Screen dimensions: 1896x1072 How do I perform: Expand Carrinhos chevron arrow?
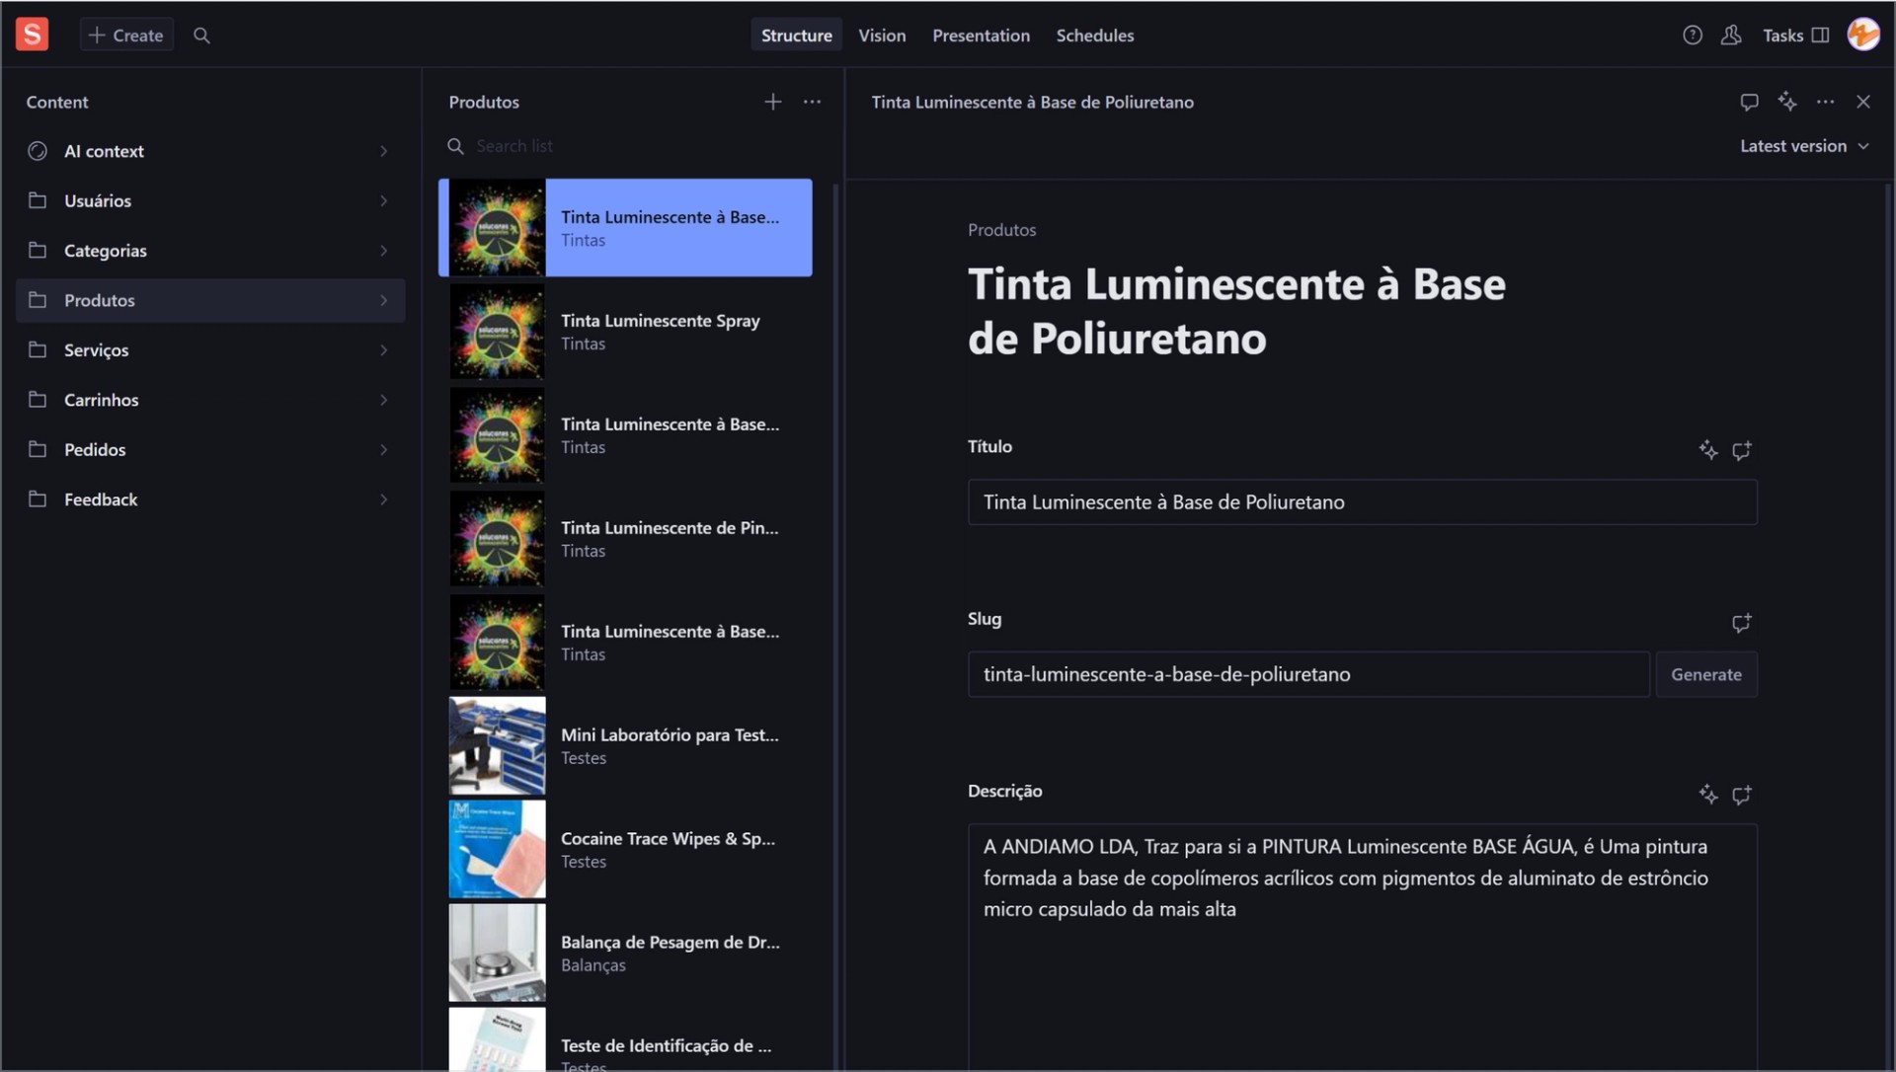point(384,400)
